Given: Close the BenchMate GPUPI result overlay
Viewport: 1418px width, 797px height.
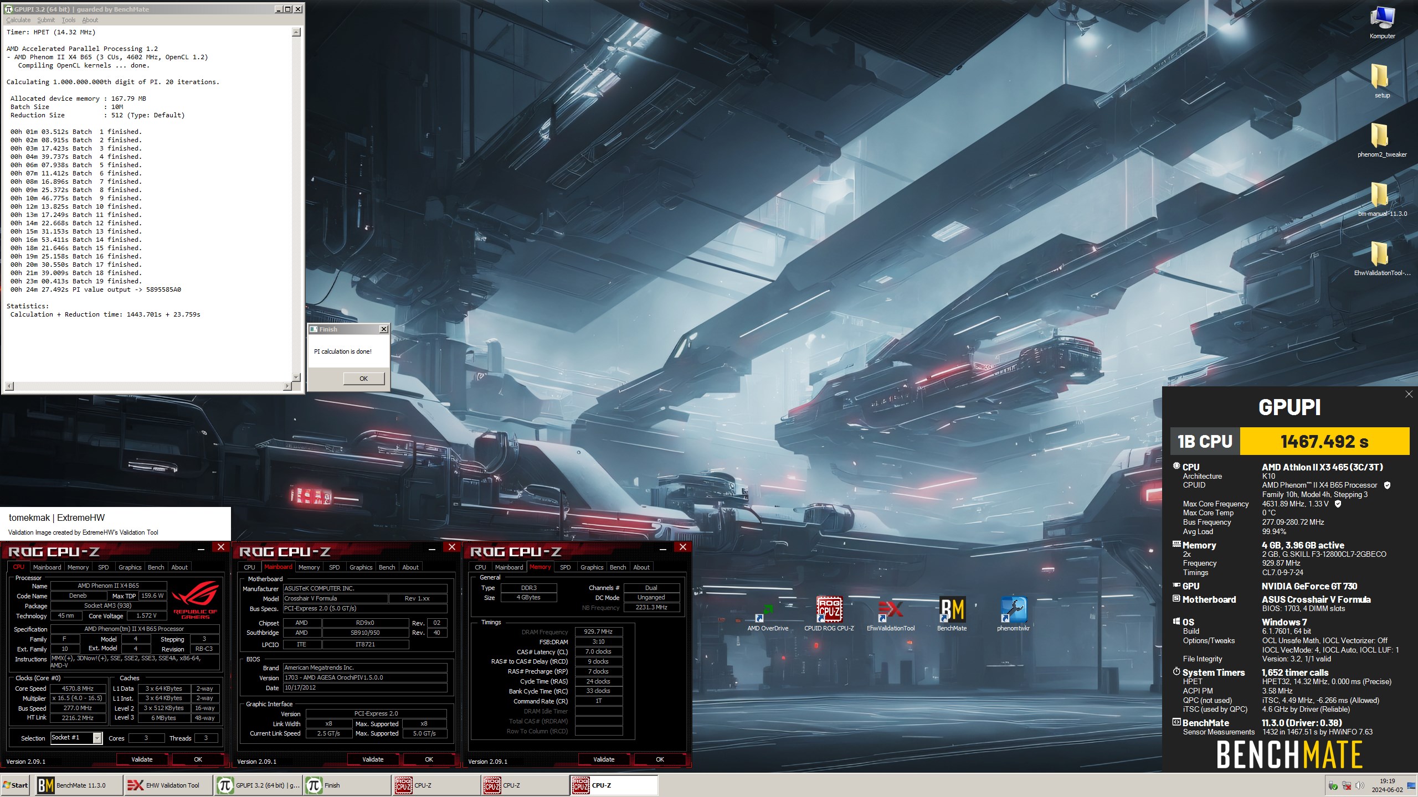Looking at the screenshot, I should pos(1409,394).
